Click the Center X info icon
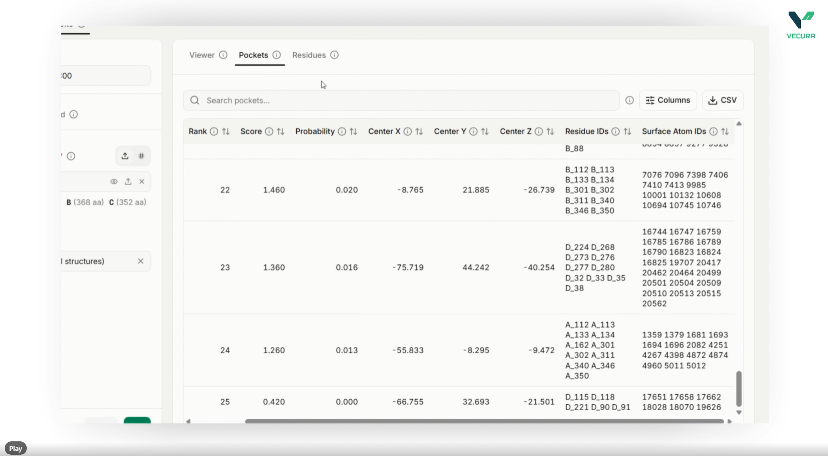The image size is (828, 456). (x=408, y=132)
